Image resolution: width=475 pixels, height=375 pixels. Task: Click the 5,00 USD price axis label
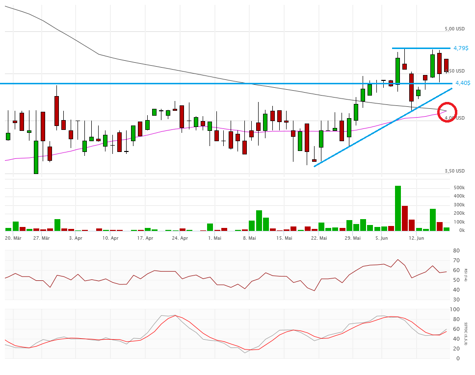click(454, 29)
